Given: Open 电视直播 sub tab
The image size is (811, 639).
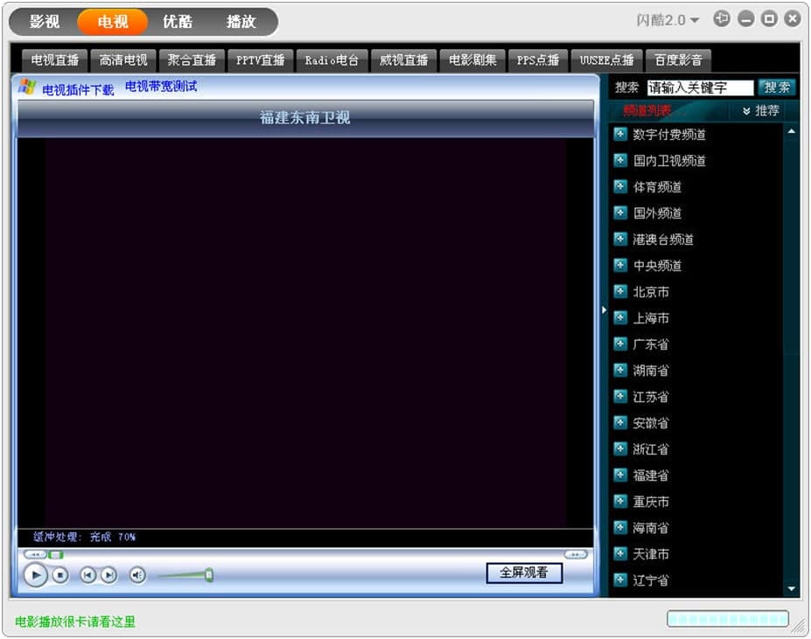Looking at the screenshot, I should point(55,60).
